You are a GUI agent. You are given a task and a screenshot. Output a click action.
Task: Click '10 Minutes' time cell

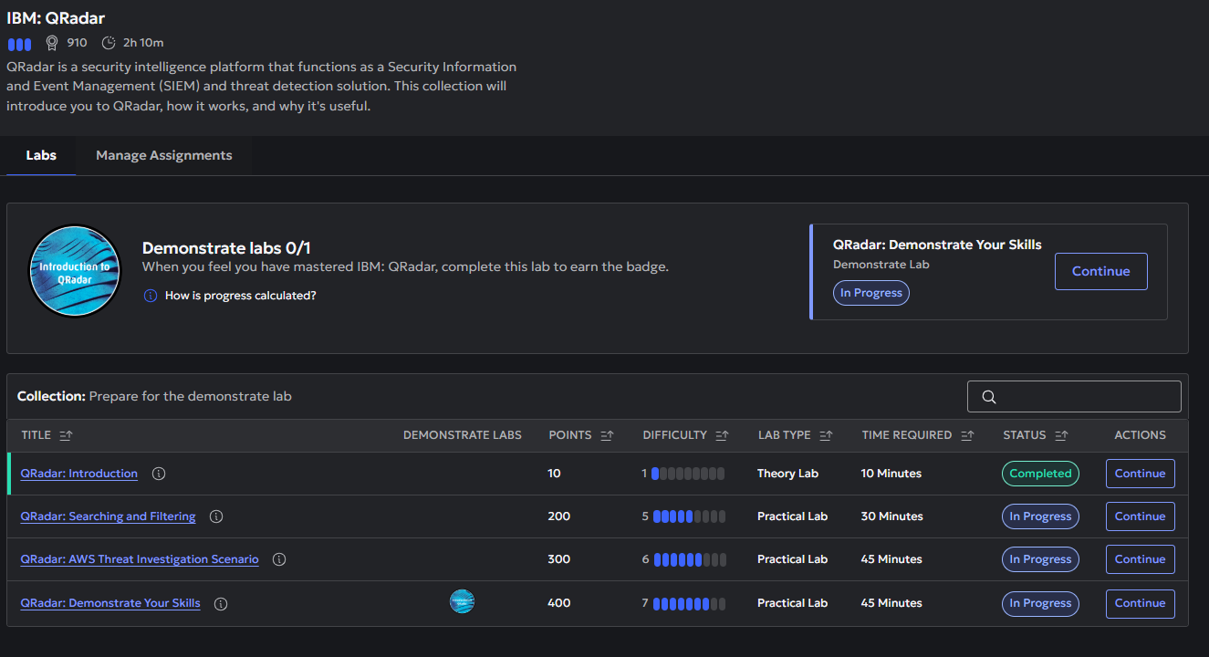pyautogui.click(x=891, y=474)
